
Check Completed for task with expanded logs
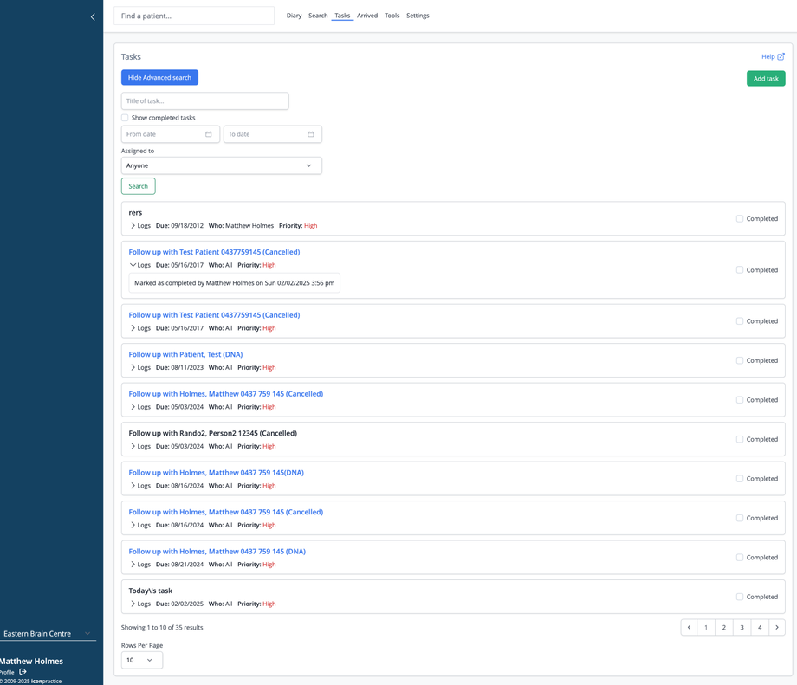click(x=740, y=270)
